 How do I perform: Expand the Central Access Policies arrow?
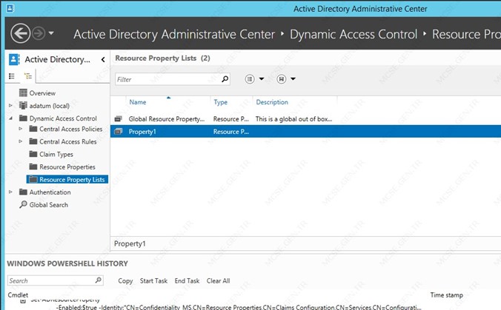(x=21, y=129)
